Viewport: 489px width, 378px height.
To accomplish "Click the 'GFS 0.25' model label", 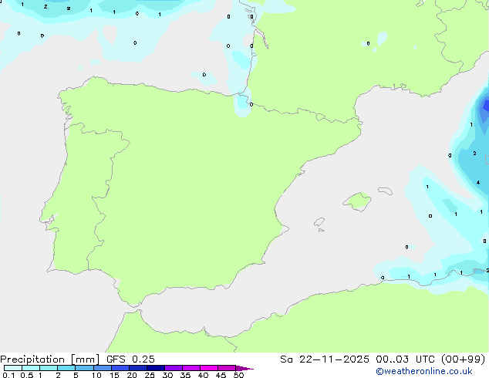I will pyautogui.click(x=130, y=359).
